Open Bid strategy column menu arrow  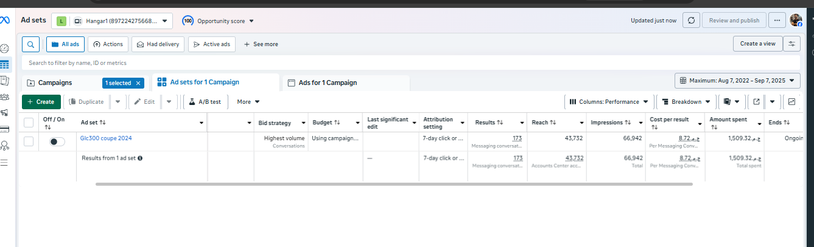coord(302,123)
